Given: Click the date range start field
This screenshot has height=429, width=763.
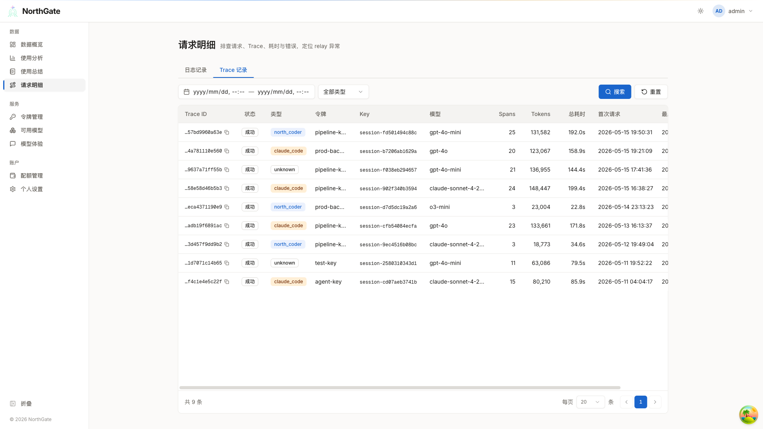Looking at the screenshot, I should pyautogui.click(x=219, y=92).
